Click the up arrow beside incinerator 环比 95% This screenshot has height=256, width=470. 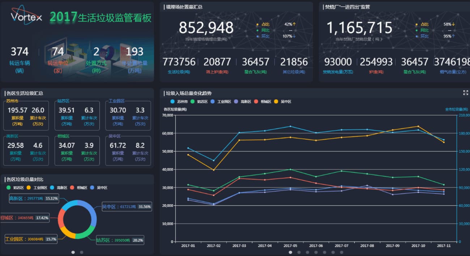tap(453, 36)
